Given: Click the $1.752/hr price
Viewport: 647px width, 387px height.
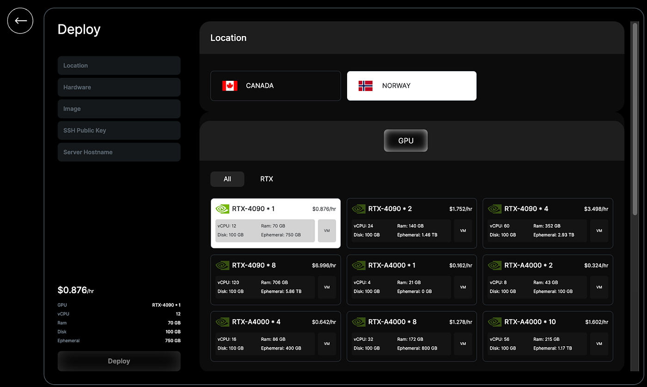Looking at the screenshot, I should pyautogui.click(x=461, y=209).
